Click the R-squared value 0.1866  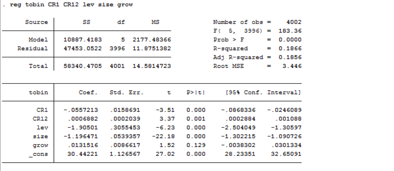click(x=290, y=48)
